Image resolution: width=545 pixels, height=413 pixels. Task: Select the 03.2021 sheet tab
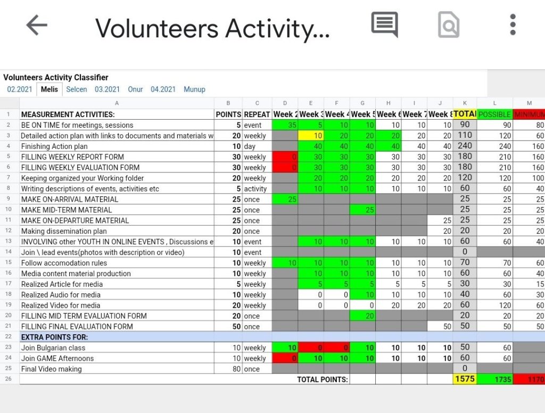(x=107, y=89)
